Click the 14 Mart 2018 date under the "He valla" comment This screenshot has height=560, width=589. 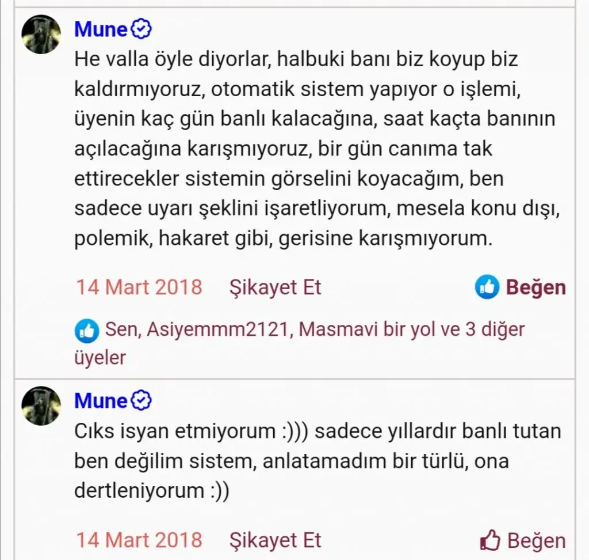pyautogui.click(x=139, y=287)
